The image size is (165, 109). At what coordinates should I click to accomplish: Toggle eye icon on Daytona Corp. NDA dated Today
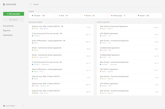point(62,26)
